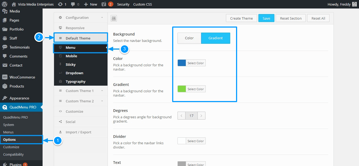Decrease the Degrees value
The image size is (359, 166).
[x=181, y=116]
